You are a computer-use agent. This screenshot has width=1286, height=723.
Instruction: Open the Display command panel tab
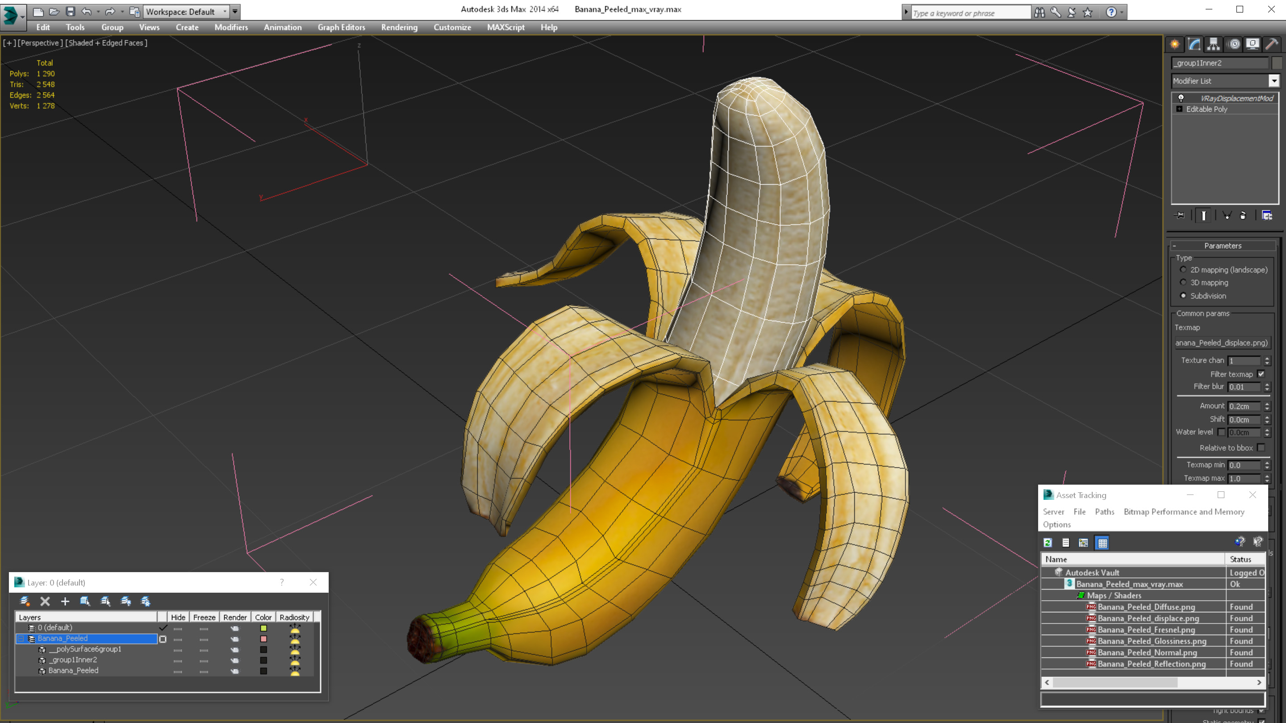[x=1253, y=44]
